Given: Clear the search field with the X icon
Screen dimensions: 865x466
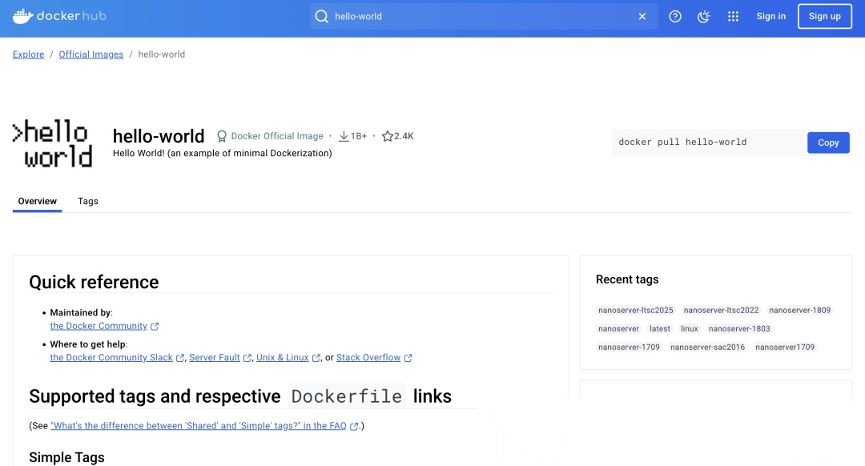Looking at the screenshot, I should [642, 17].
